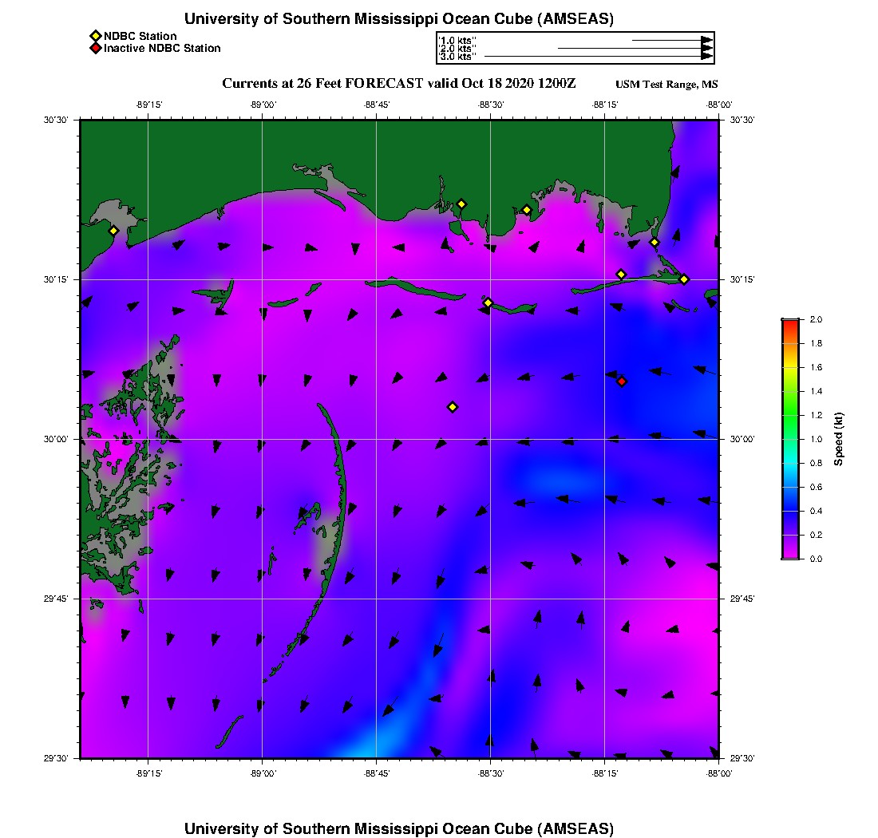Click the 'USM Test Range, MS' label
Viewport: 878px width, 838px height.
(666, 85)
